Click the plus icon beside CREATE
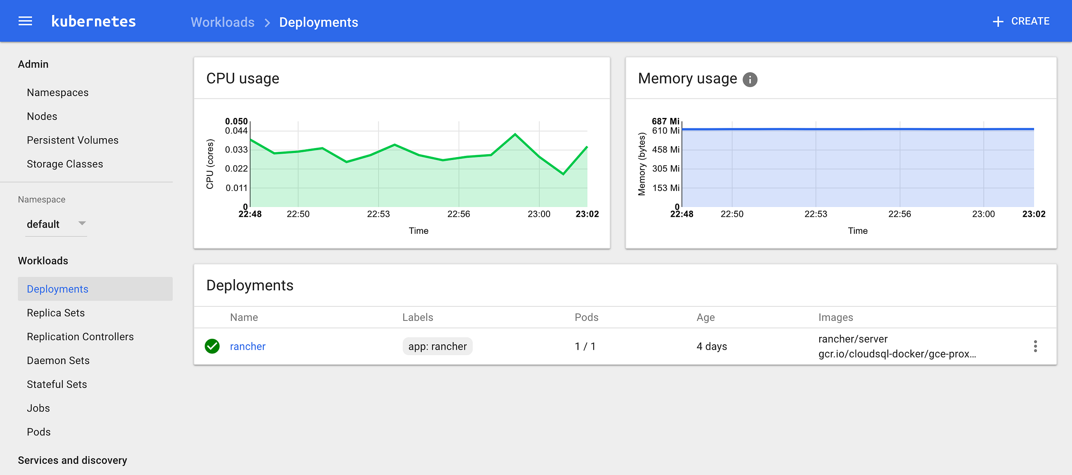Screen dimensions: 1072x475 [997, 22]
